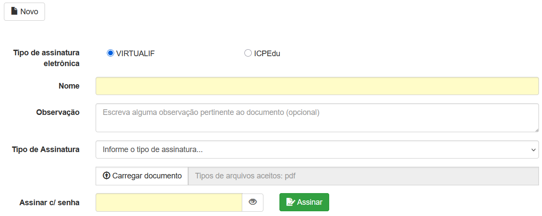Focus the Nome input field

pos(317,86)
